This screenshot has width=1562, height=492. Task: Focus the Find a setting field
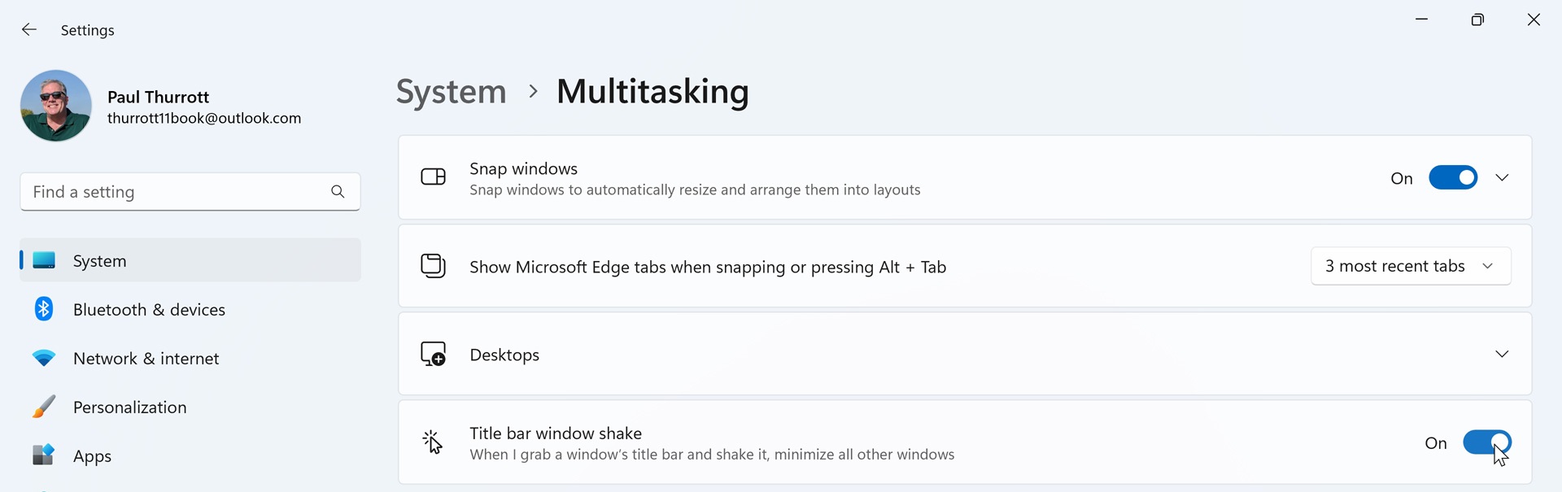pyautogui.click(x=190, y=192)
